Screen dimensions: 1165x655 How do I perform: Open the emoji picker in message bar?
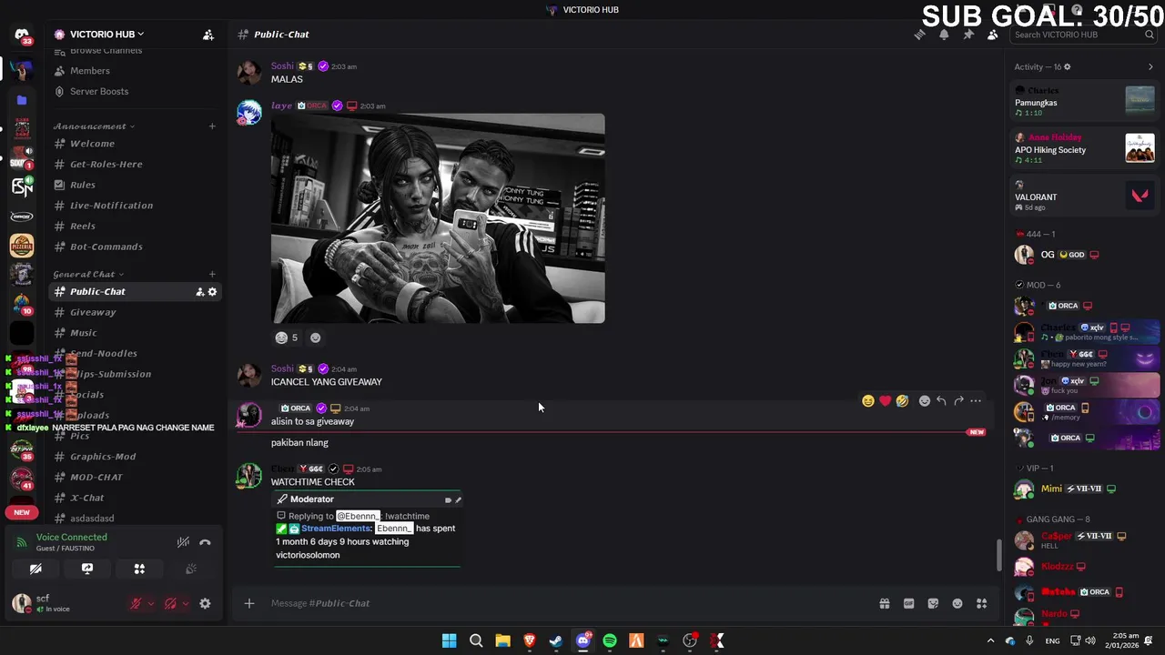coord(957,603)
